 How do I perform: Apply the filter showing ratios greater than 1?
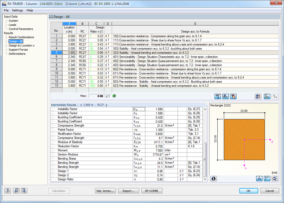(x=275, y=96)
